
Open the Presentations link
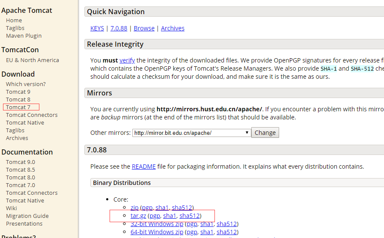[x=24, y=223]
